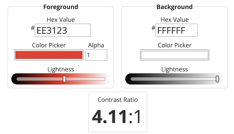Click the Foreground lightness slider handle
The width and height of the screenshot is (234, 134).
[x=65, y=79]
